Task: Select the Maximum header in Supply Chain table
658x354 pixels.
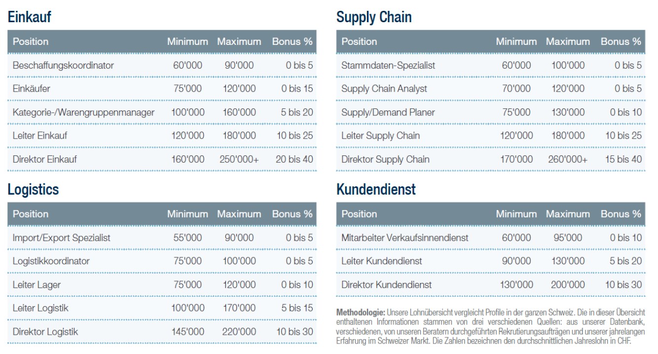Action: coord(568,42)
